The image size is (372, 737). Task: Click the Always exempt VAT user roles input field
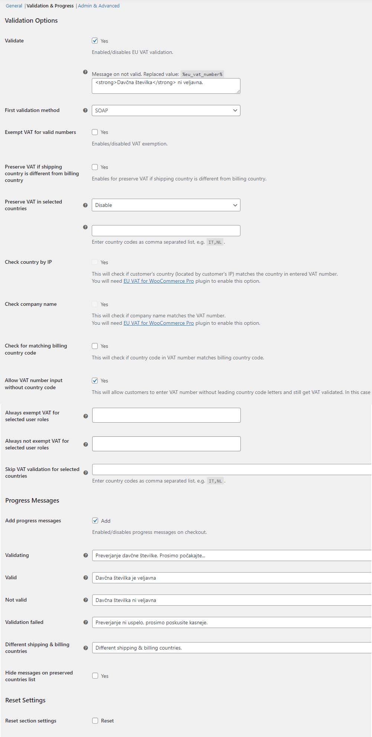166,415
